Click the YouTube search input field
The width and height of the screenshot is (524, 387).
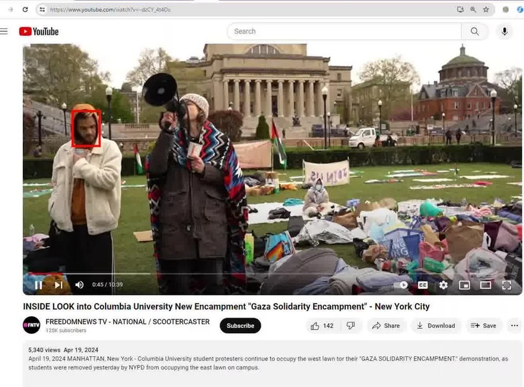[x=344, y=31]
